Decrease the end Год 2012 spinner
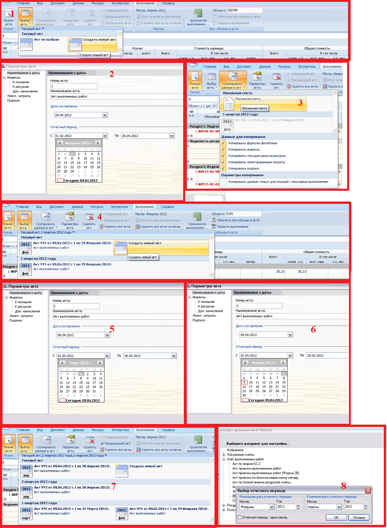This screenshot has width=387, height=528. click(366, 508)
